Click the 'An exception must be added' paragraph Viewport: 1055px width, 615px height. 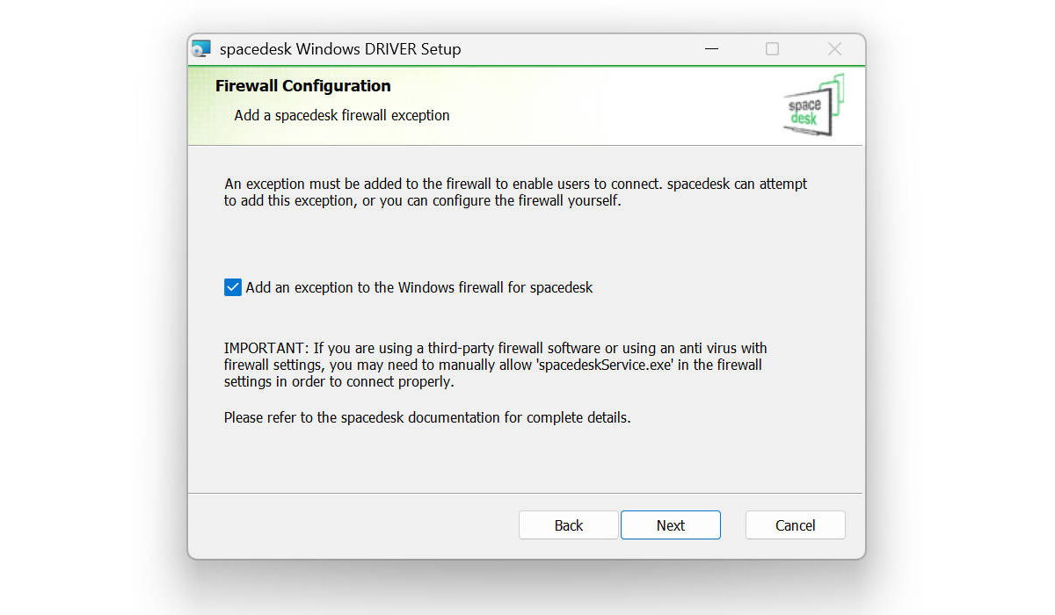pyautogui.click(x=514, y=184)
